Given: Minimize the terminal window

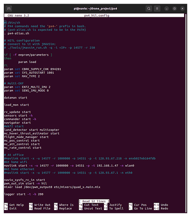Looking at the screenshot, I should 167,9.
